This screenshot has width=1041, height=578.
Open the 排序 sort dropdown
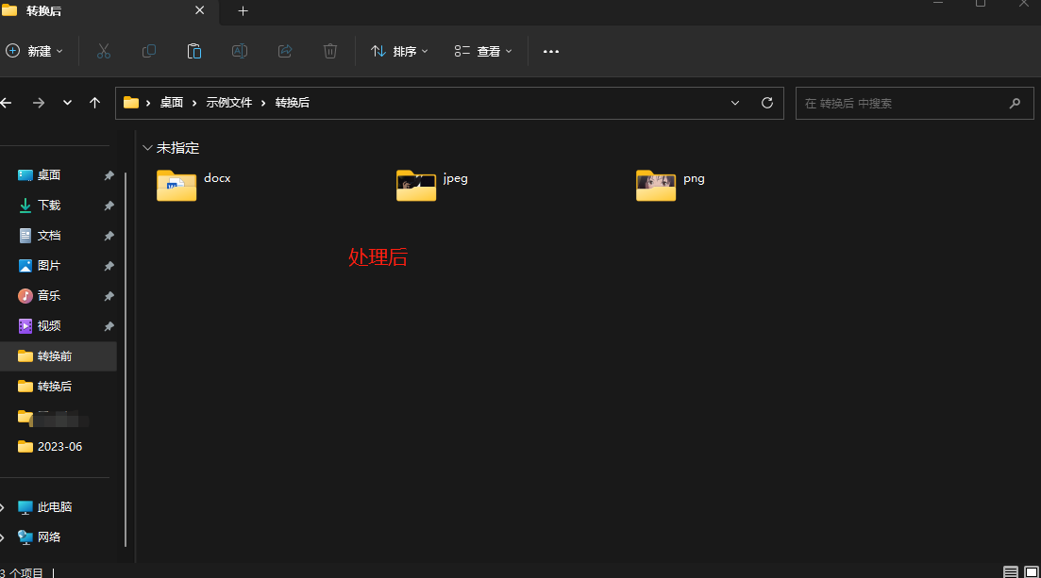pyautogui.click(x=399, y=51)
